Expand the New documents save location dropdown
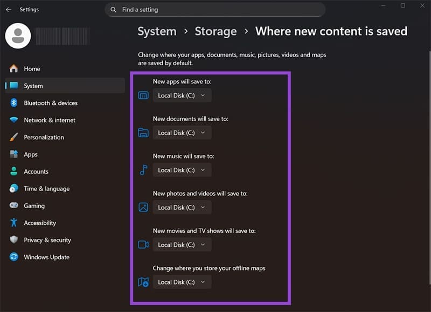Viewport: 431px width, 312px height. coord(182,133)
